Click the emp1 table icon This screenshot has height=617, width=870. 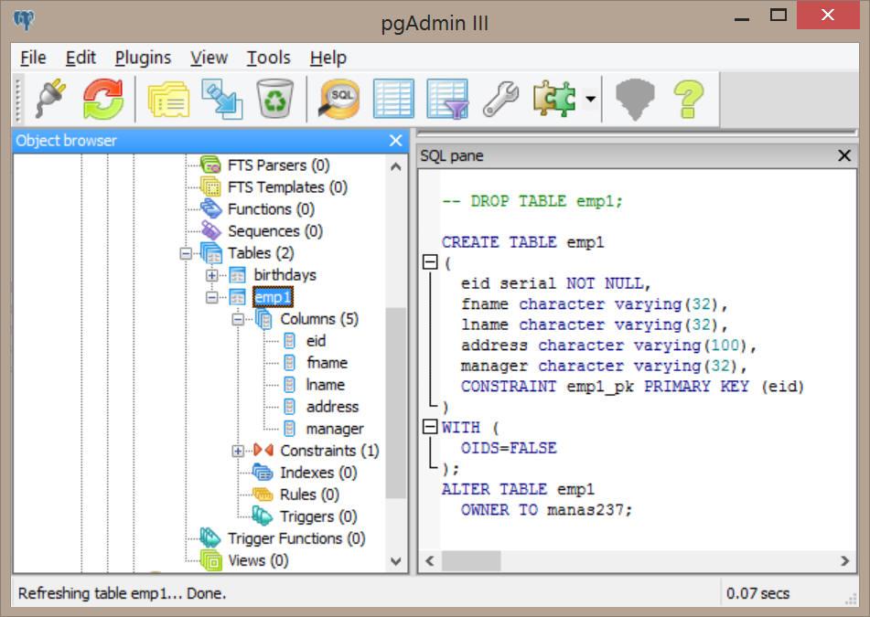(x=238, y=297)
